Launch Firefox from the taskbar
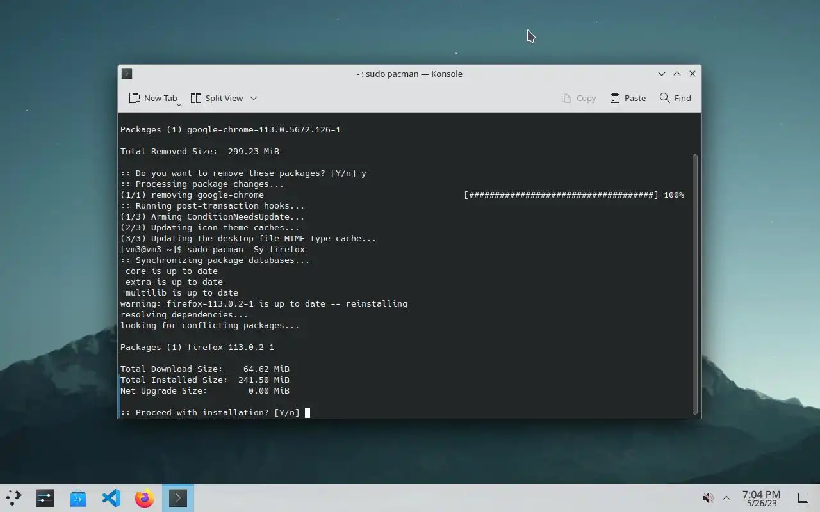The image size is (820, 512). (x=145, y=497)
